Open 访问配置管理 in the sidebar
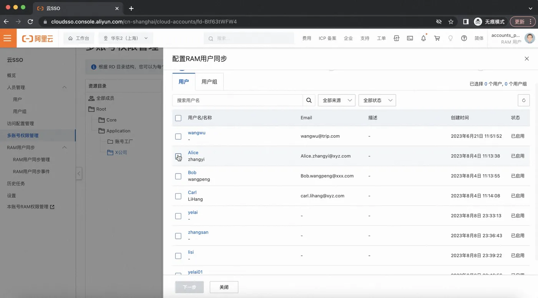538x298 pixels. click(x=20, y=123)
